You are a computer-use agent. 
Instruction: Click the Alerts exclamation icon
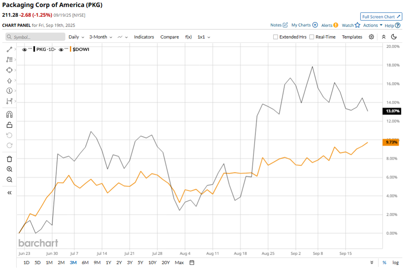(x=336, y=25)
